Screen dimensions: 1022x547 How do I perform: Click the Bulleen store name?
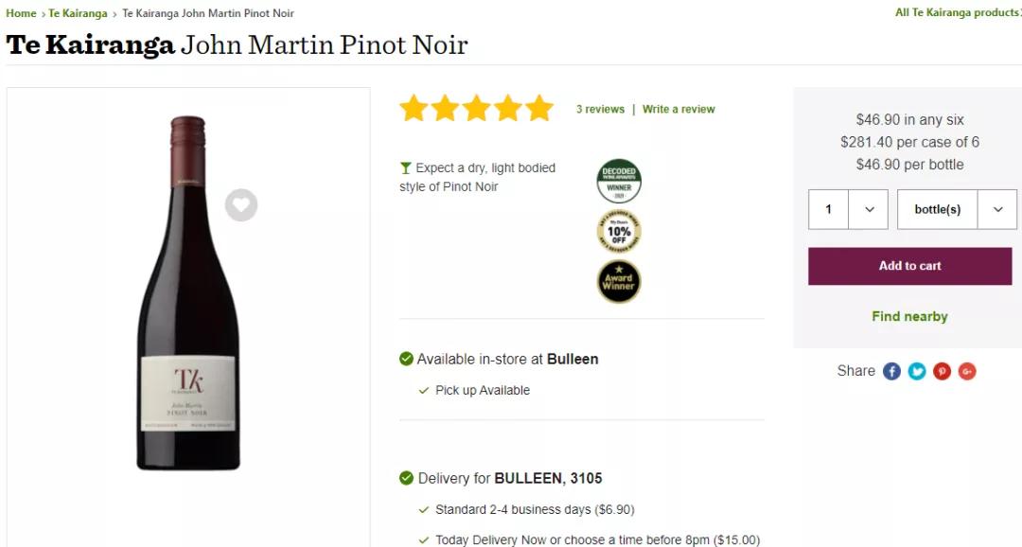(573, 359)
